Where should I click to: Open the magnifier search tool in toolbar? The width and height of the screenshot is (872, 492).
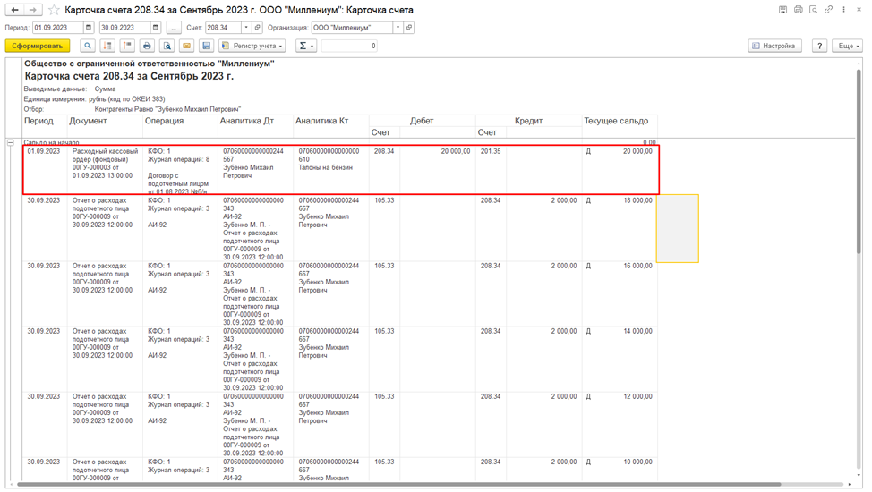click(x=88, y=46)
